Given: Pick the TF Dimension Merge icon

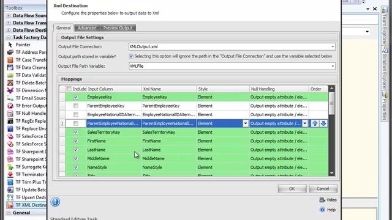Looking at the screenshot, I should (10, 90).
